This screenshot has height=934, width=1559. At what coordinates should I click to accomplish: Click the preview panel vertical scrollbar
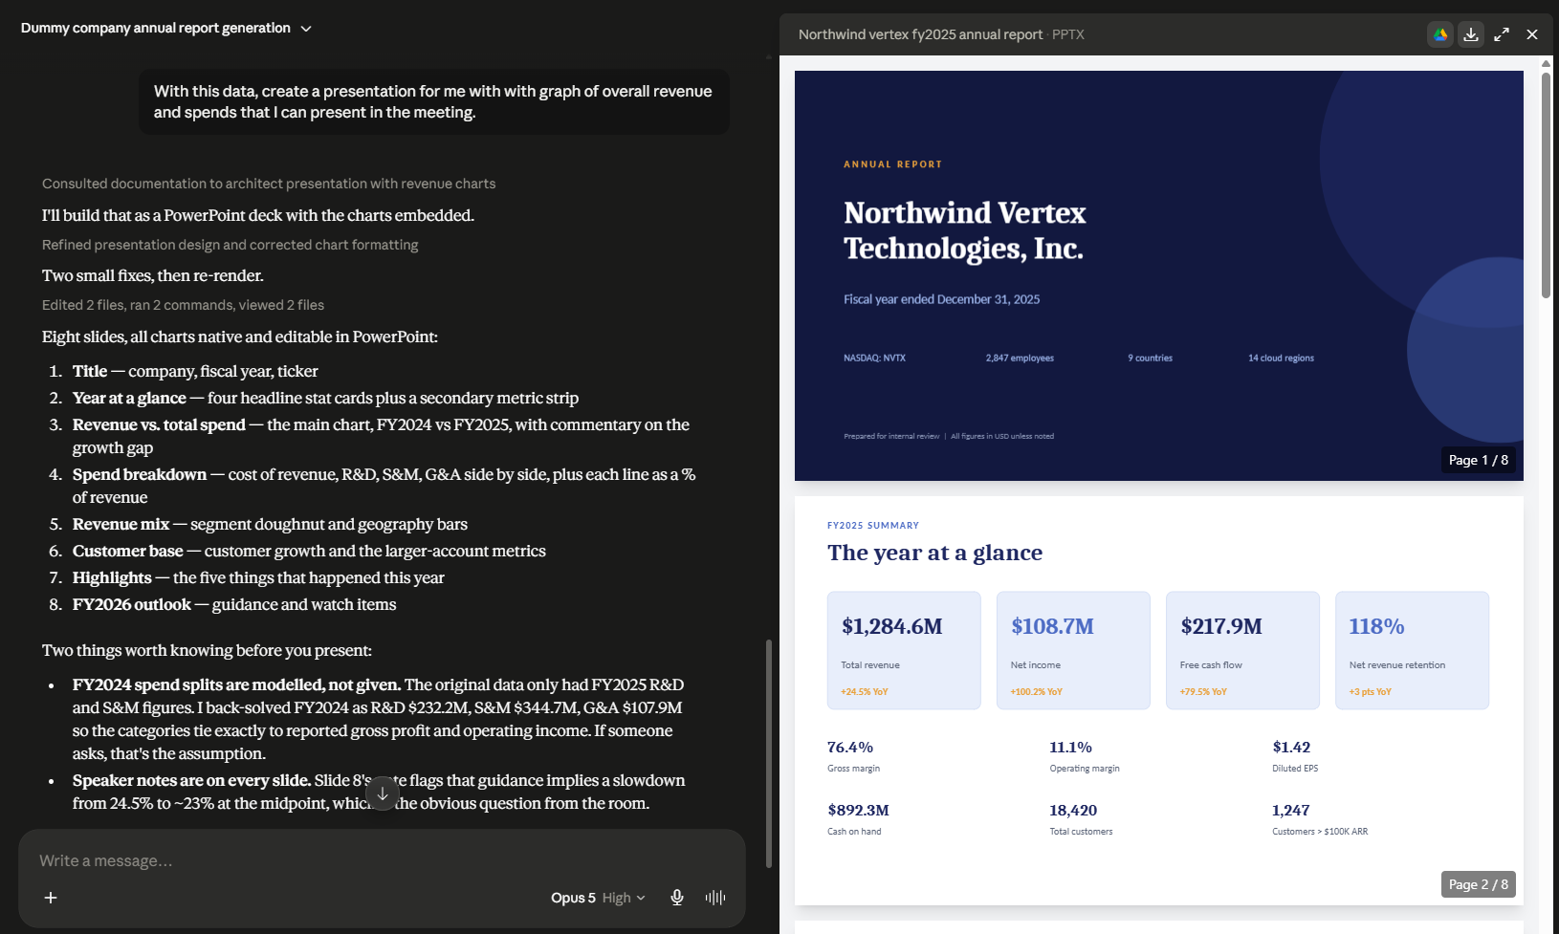(x=1546, y=185)
